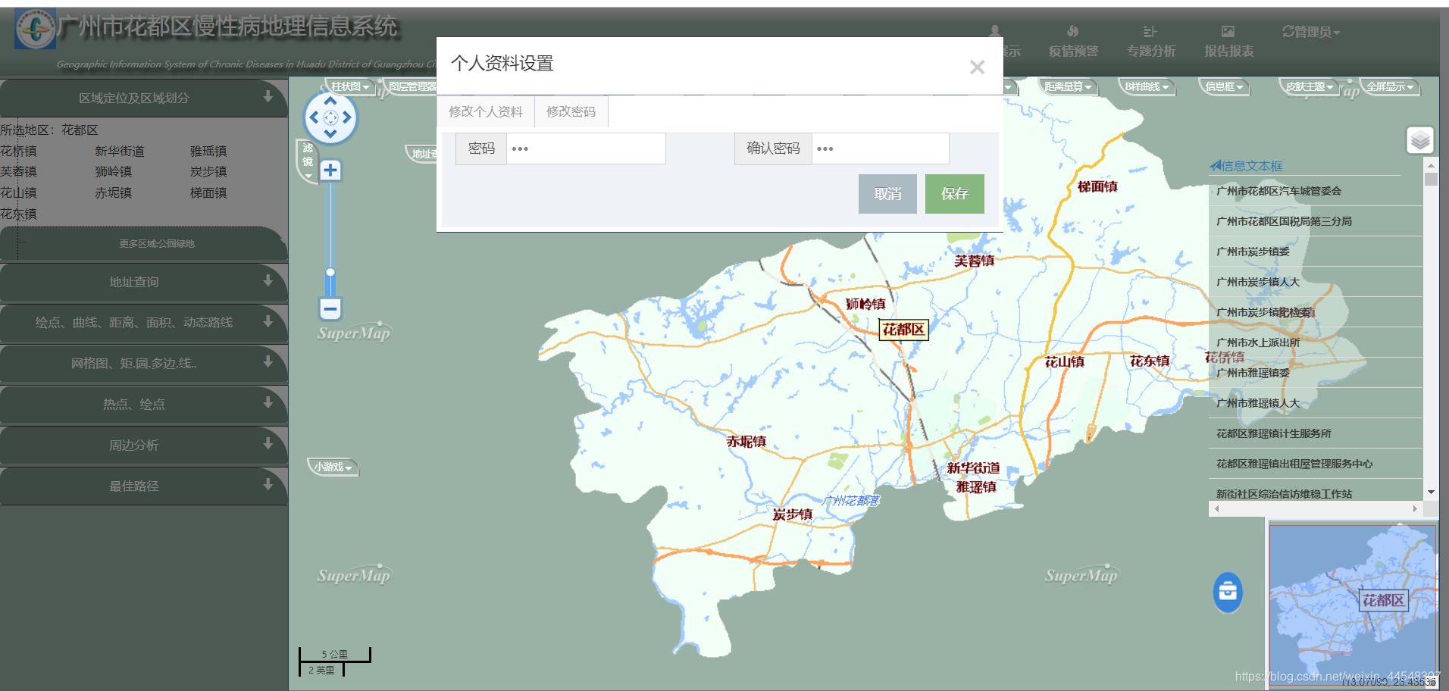Click the 图层管理器 toolbar button
Viewport: 1449px width, 691px height.
tap(412, 87)
